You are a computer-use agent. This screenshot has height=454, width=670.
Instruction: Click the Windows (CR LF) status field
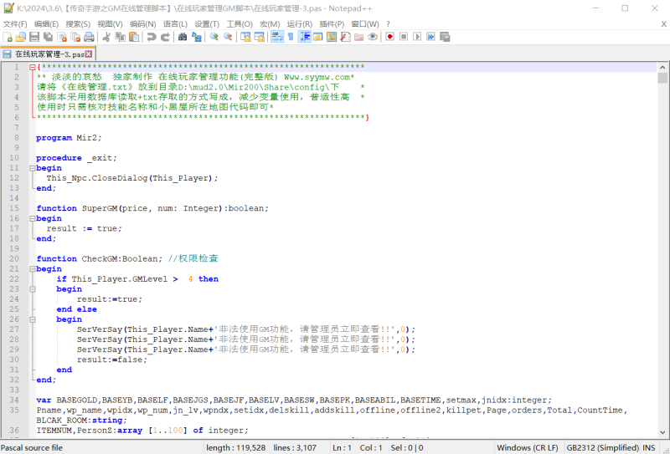pyautogui.click(x=528, y=447)
